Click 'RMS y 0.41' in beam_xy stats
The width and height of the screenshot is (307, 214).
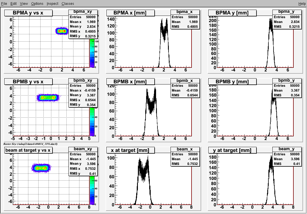click(x=83, y=173)
